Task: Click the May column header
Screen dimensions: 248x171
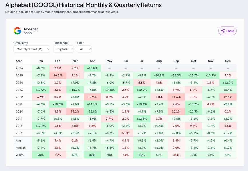Action: click(110, 61)
